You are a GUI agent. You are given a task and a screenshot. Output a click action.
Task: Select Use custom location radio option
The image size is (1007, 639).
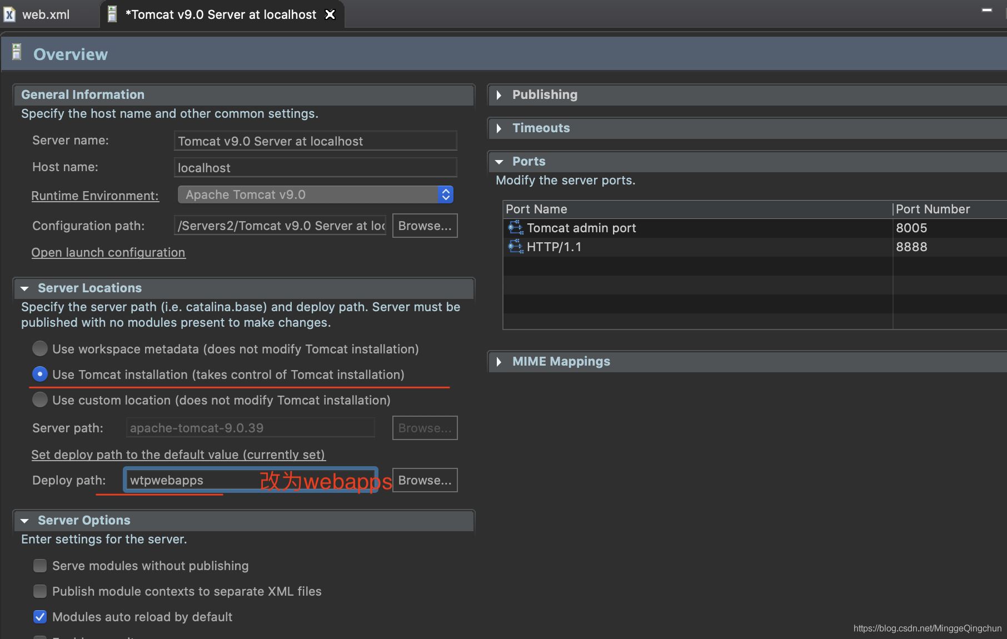(40, 400)
